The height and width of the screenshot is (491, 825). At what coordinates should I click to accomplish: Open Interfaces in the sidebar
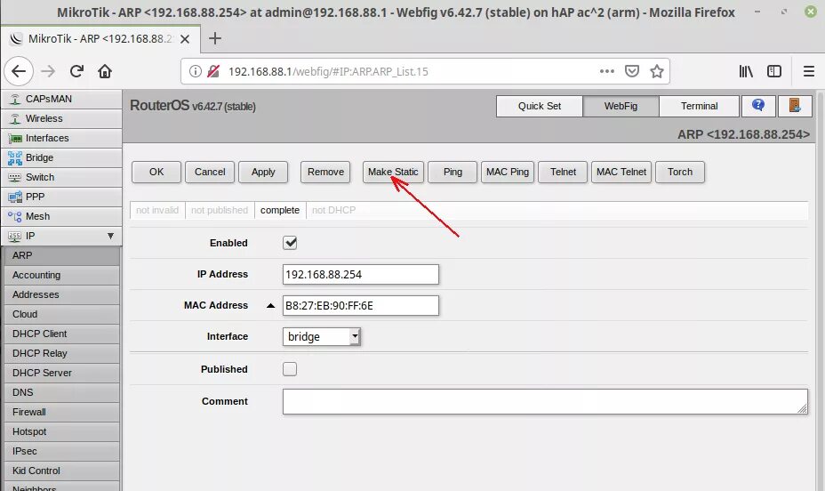(x=61, y=138)
